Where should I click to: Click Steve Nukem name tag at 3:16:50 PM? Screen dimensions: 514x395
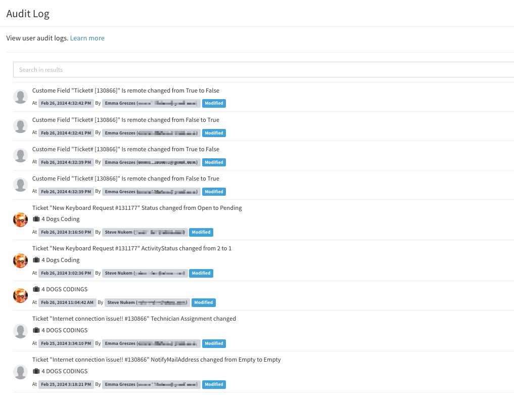click(145, 232)
